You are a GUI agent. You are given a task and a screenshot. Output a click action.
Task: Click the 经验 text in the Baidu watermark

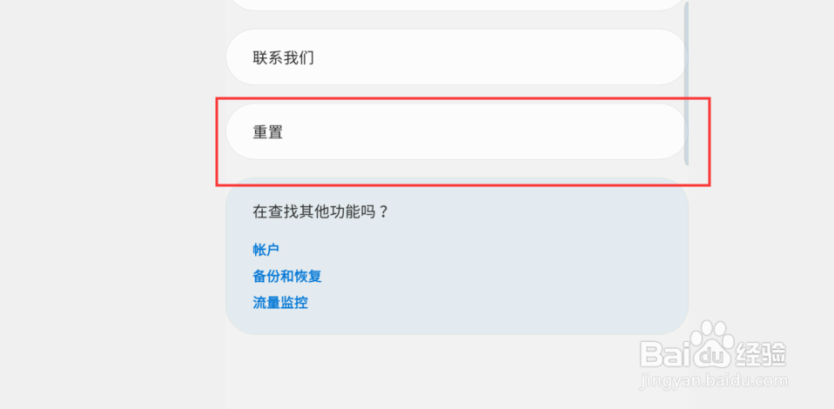(x=761, y=353)
